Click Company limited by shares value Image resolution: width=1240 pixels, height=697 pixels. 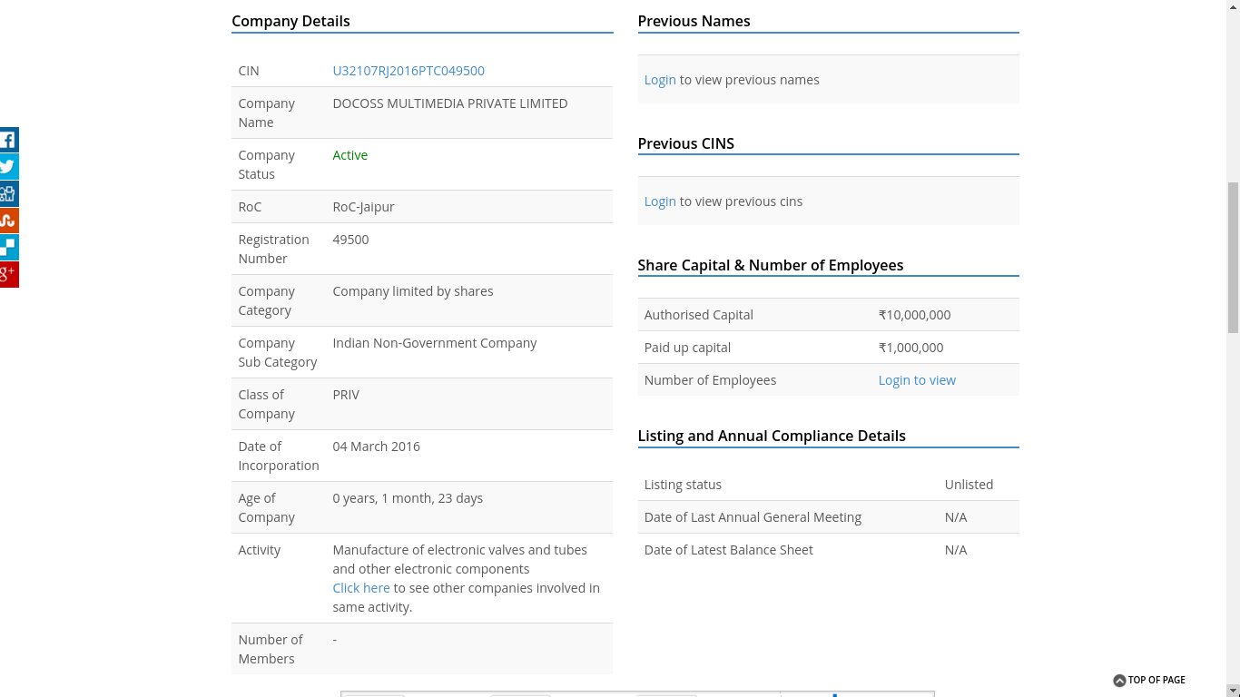[x=413, y=291]
